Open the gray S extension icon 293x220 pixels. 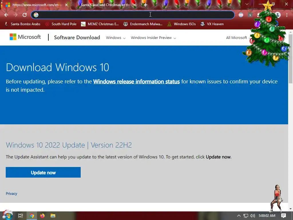(250, 15)
